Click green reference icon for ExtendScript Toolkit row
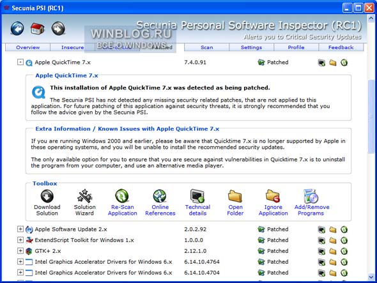Image resolution: width=377 pixels, height=283 pixels. (344, 240)
